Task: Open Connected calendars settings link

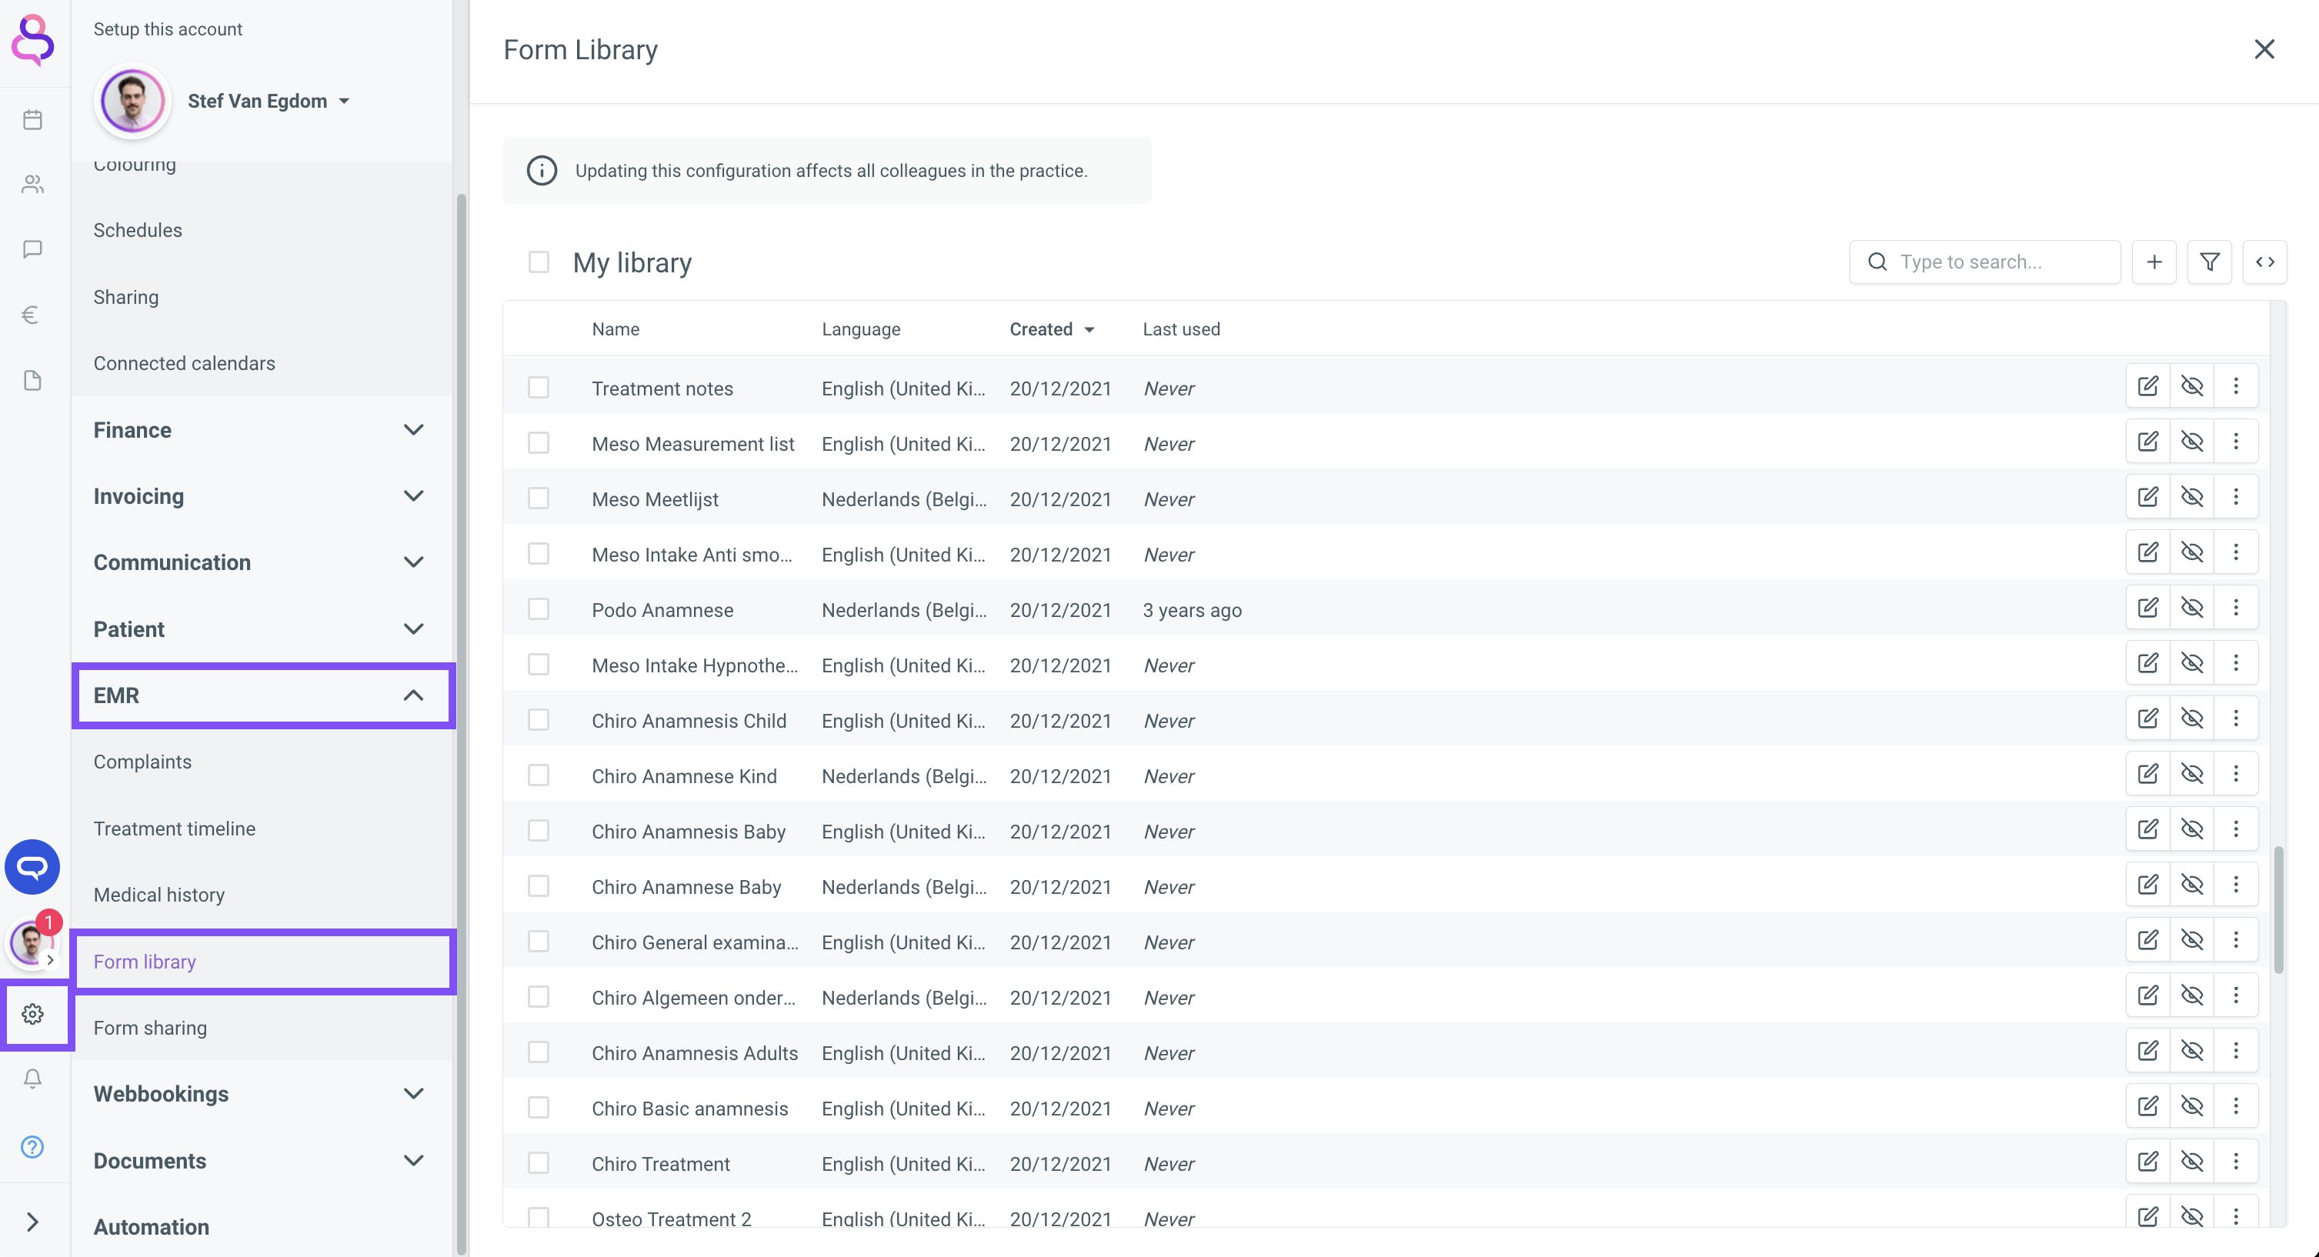Action: tap(185, 364)
